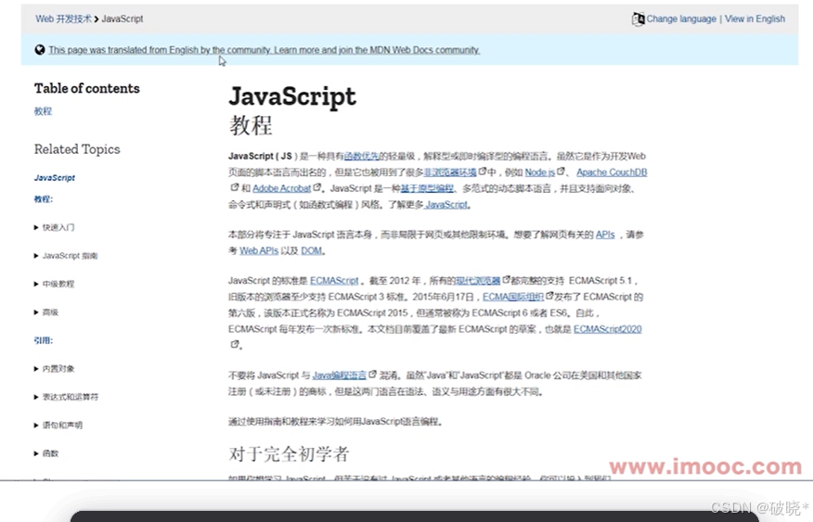Image resolution: width=813 pixels, height=522 pixels.
Task: Click the 引用: sidebar label
Action: [44, 340]
